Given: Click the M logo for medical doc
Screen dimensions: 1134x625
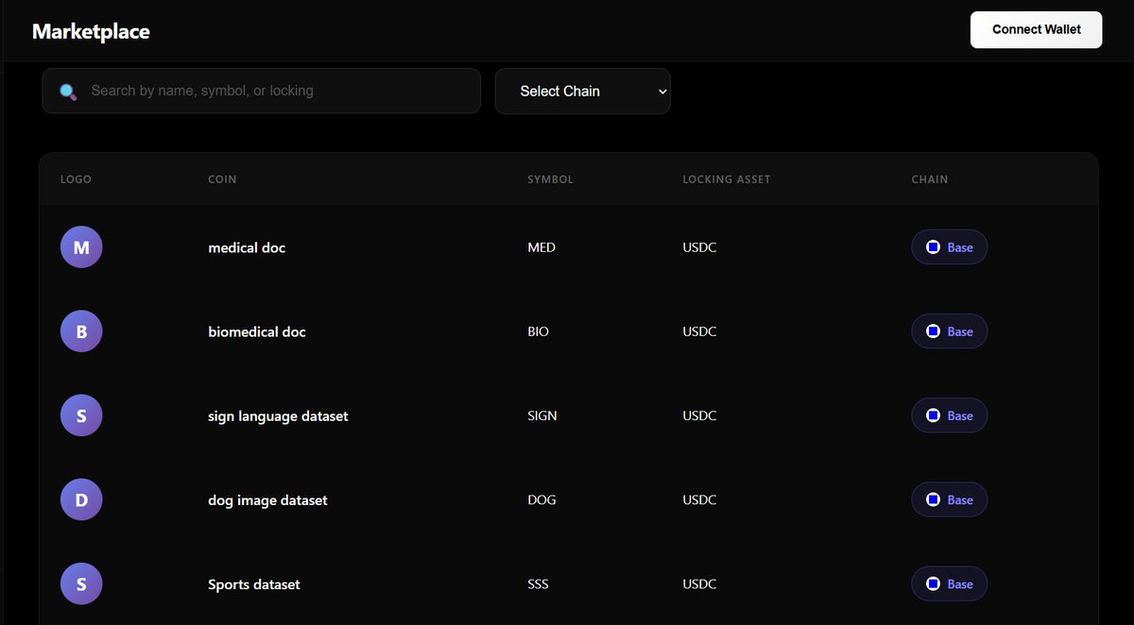Looking at the screenshot, I should 81,247.
